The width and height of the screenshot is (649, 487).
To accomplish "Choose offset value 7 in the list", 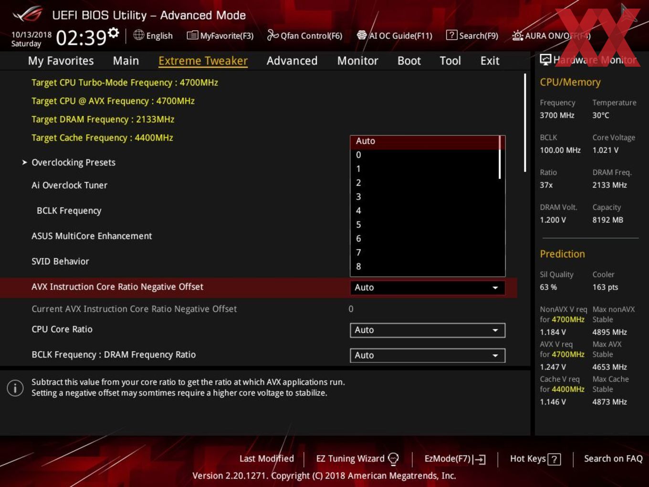I will click(x=425, y=252).
